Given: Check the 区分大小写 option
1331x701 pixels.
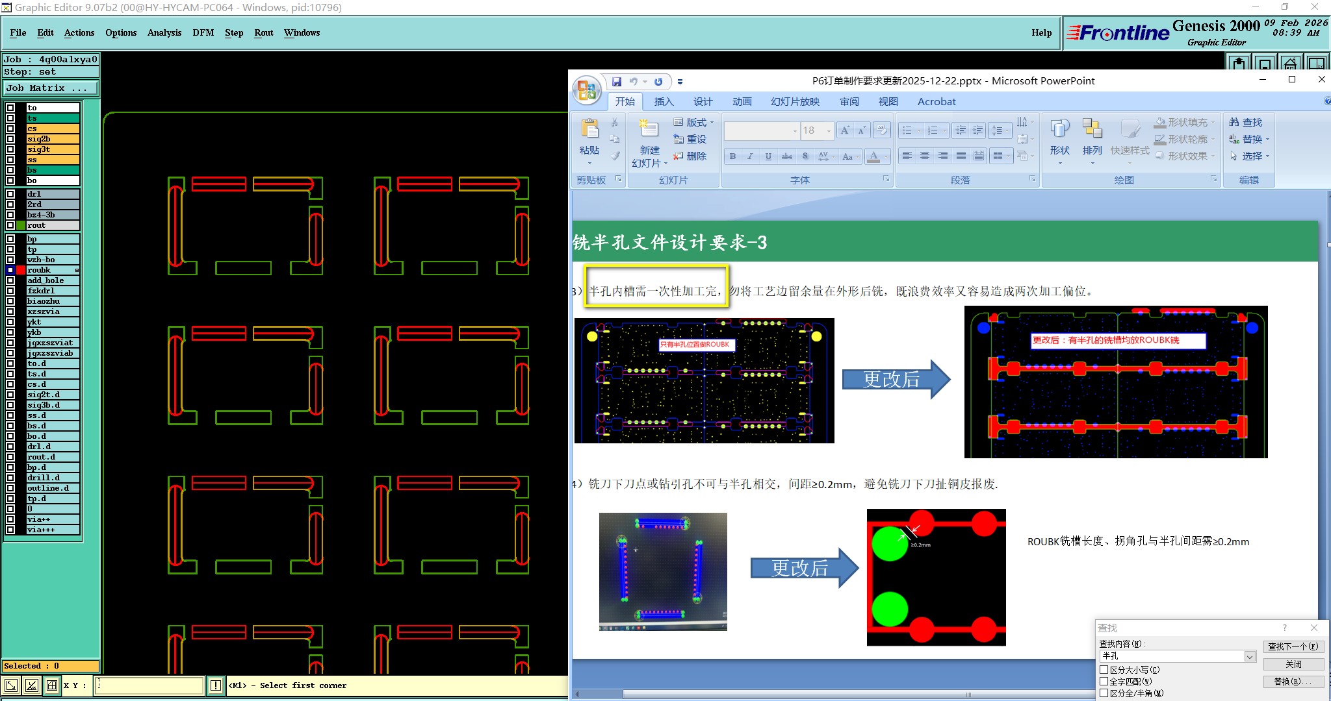Looking at the screenshot, I should (x=1104, y=670).
